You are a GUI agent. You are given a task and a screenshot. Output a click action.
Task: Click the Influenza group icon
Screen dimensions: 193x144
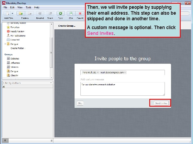coord(8,63)
